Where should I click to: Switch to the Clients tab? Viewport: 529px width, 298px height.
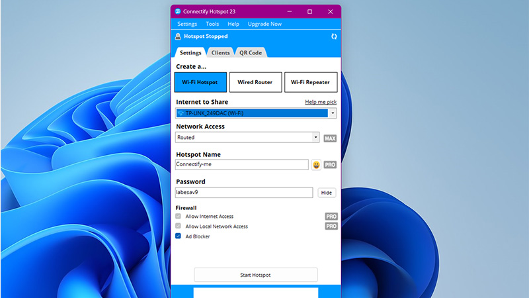point(220,53)
